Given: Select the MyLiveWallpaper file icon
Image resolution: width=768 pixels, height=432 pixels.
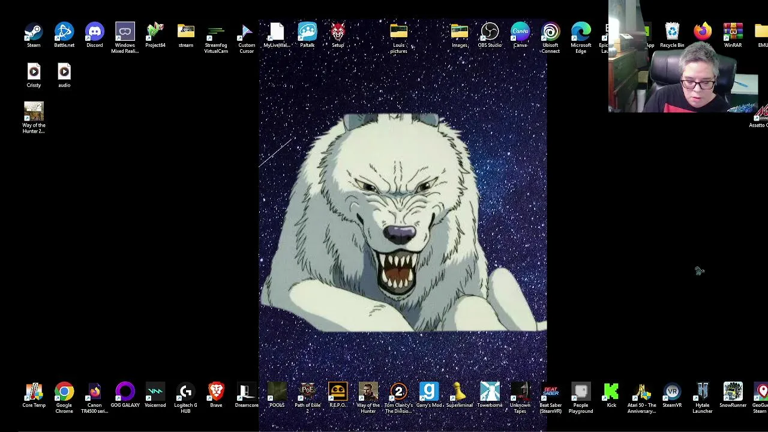Looking at the screenshot, I should tap(277, 32).
